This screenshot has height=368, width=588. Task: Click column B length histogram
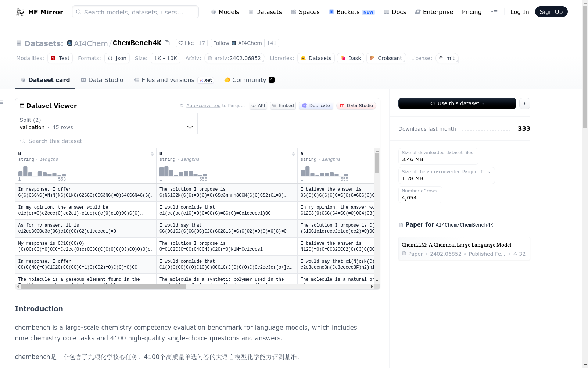pos(42,171)
